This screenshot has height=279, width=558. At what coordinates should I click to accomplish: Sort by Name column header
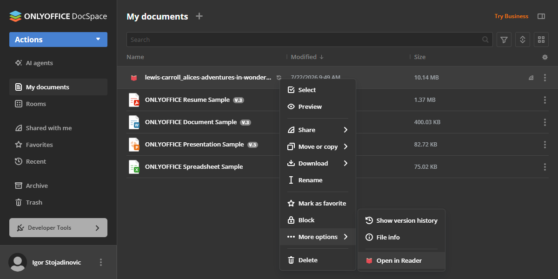(135, 57)
